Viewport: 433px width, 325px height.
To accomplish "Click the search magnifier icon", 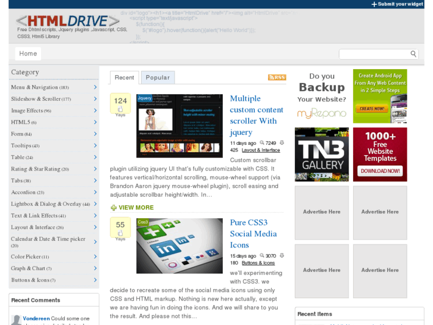I will (x=413, y=54).
